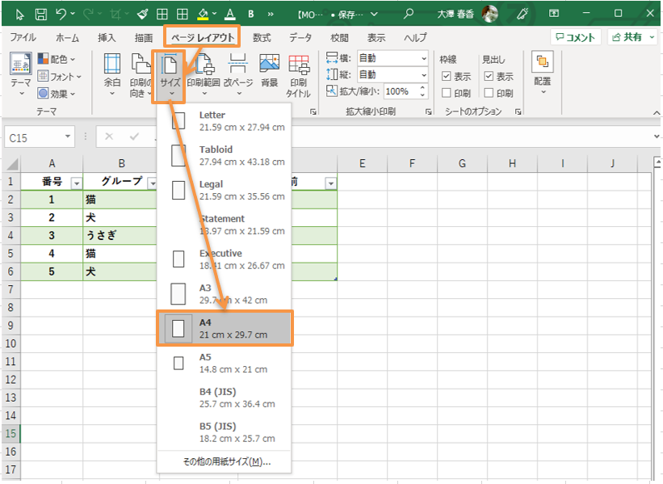The height and width of the screenshot is (484, 663).
Task: Check 枠線 印刷 gridlines print checkbox
Action: pos(446,93)
